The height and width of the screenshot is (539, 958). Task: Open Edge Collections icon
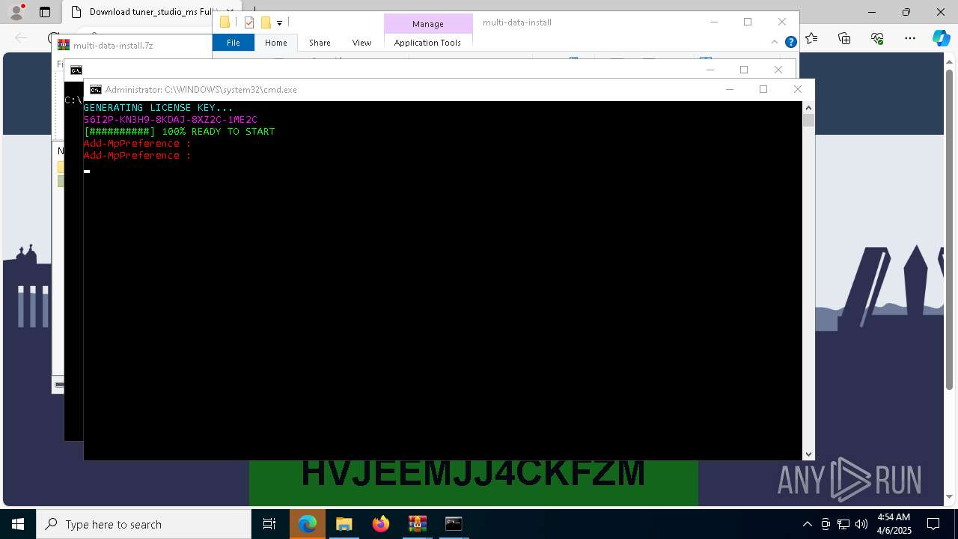(x=844, y=38)
